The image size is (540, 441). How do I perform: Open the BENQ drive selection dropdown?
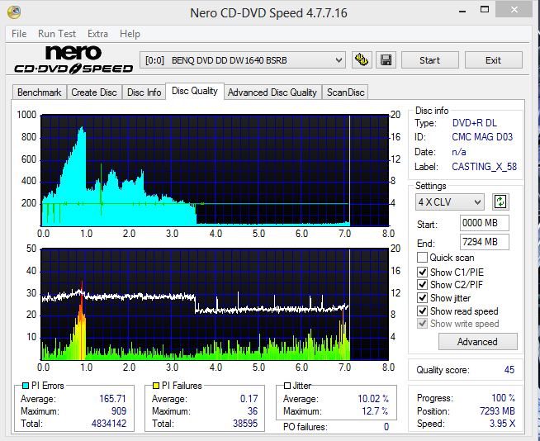coord(243,60)
